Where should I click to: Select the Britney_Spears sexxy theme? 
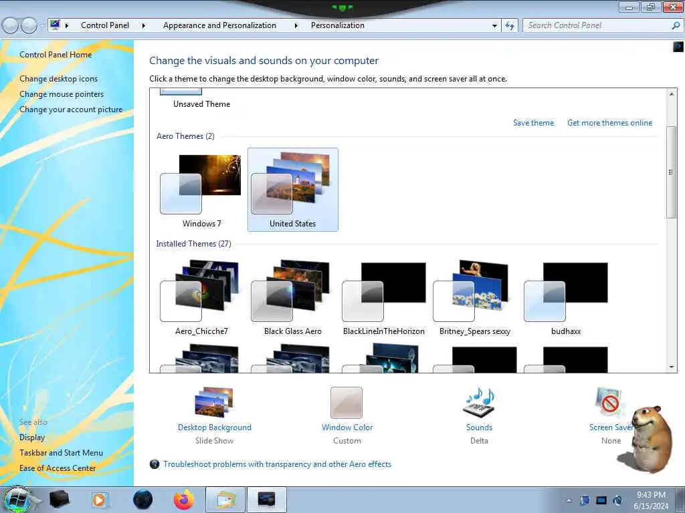point(474,297)
